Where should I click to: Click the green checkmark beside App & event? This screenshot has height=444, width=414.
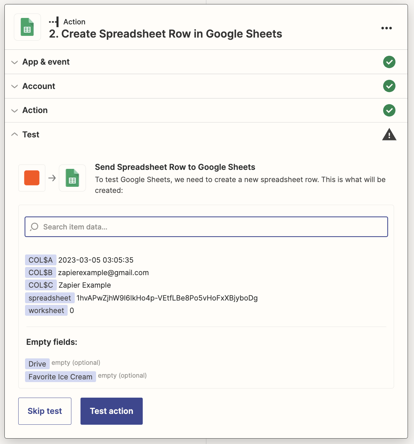(x=389, y=62)
